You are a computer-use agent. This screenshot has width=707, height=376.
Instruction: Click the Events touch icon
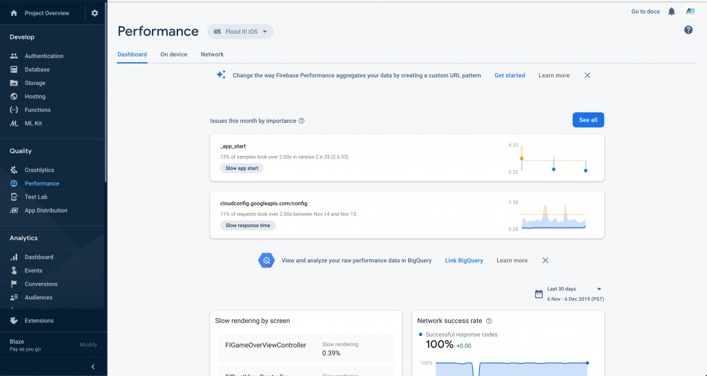(x=14, y=270)
